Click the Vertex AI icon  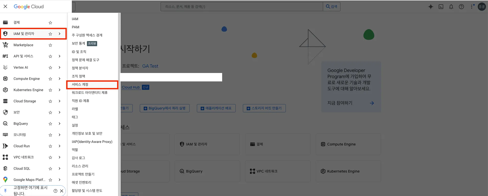pos(5,67)
